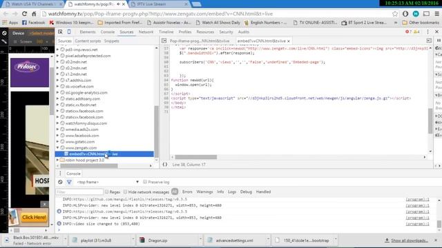
Task: Select the Snippets navigator tab
Action: pyautogui.click(x=112, y=41)
